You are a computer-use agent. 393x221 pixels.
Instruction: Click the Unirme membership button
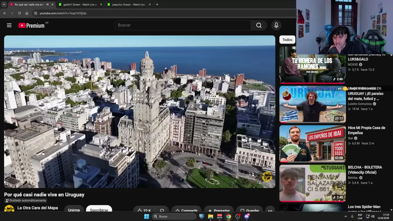[x=74, y=209]
